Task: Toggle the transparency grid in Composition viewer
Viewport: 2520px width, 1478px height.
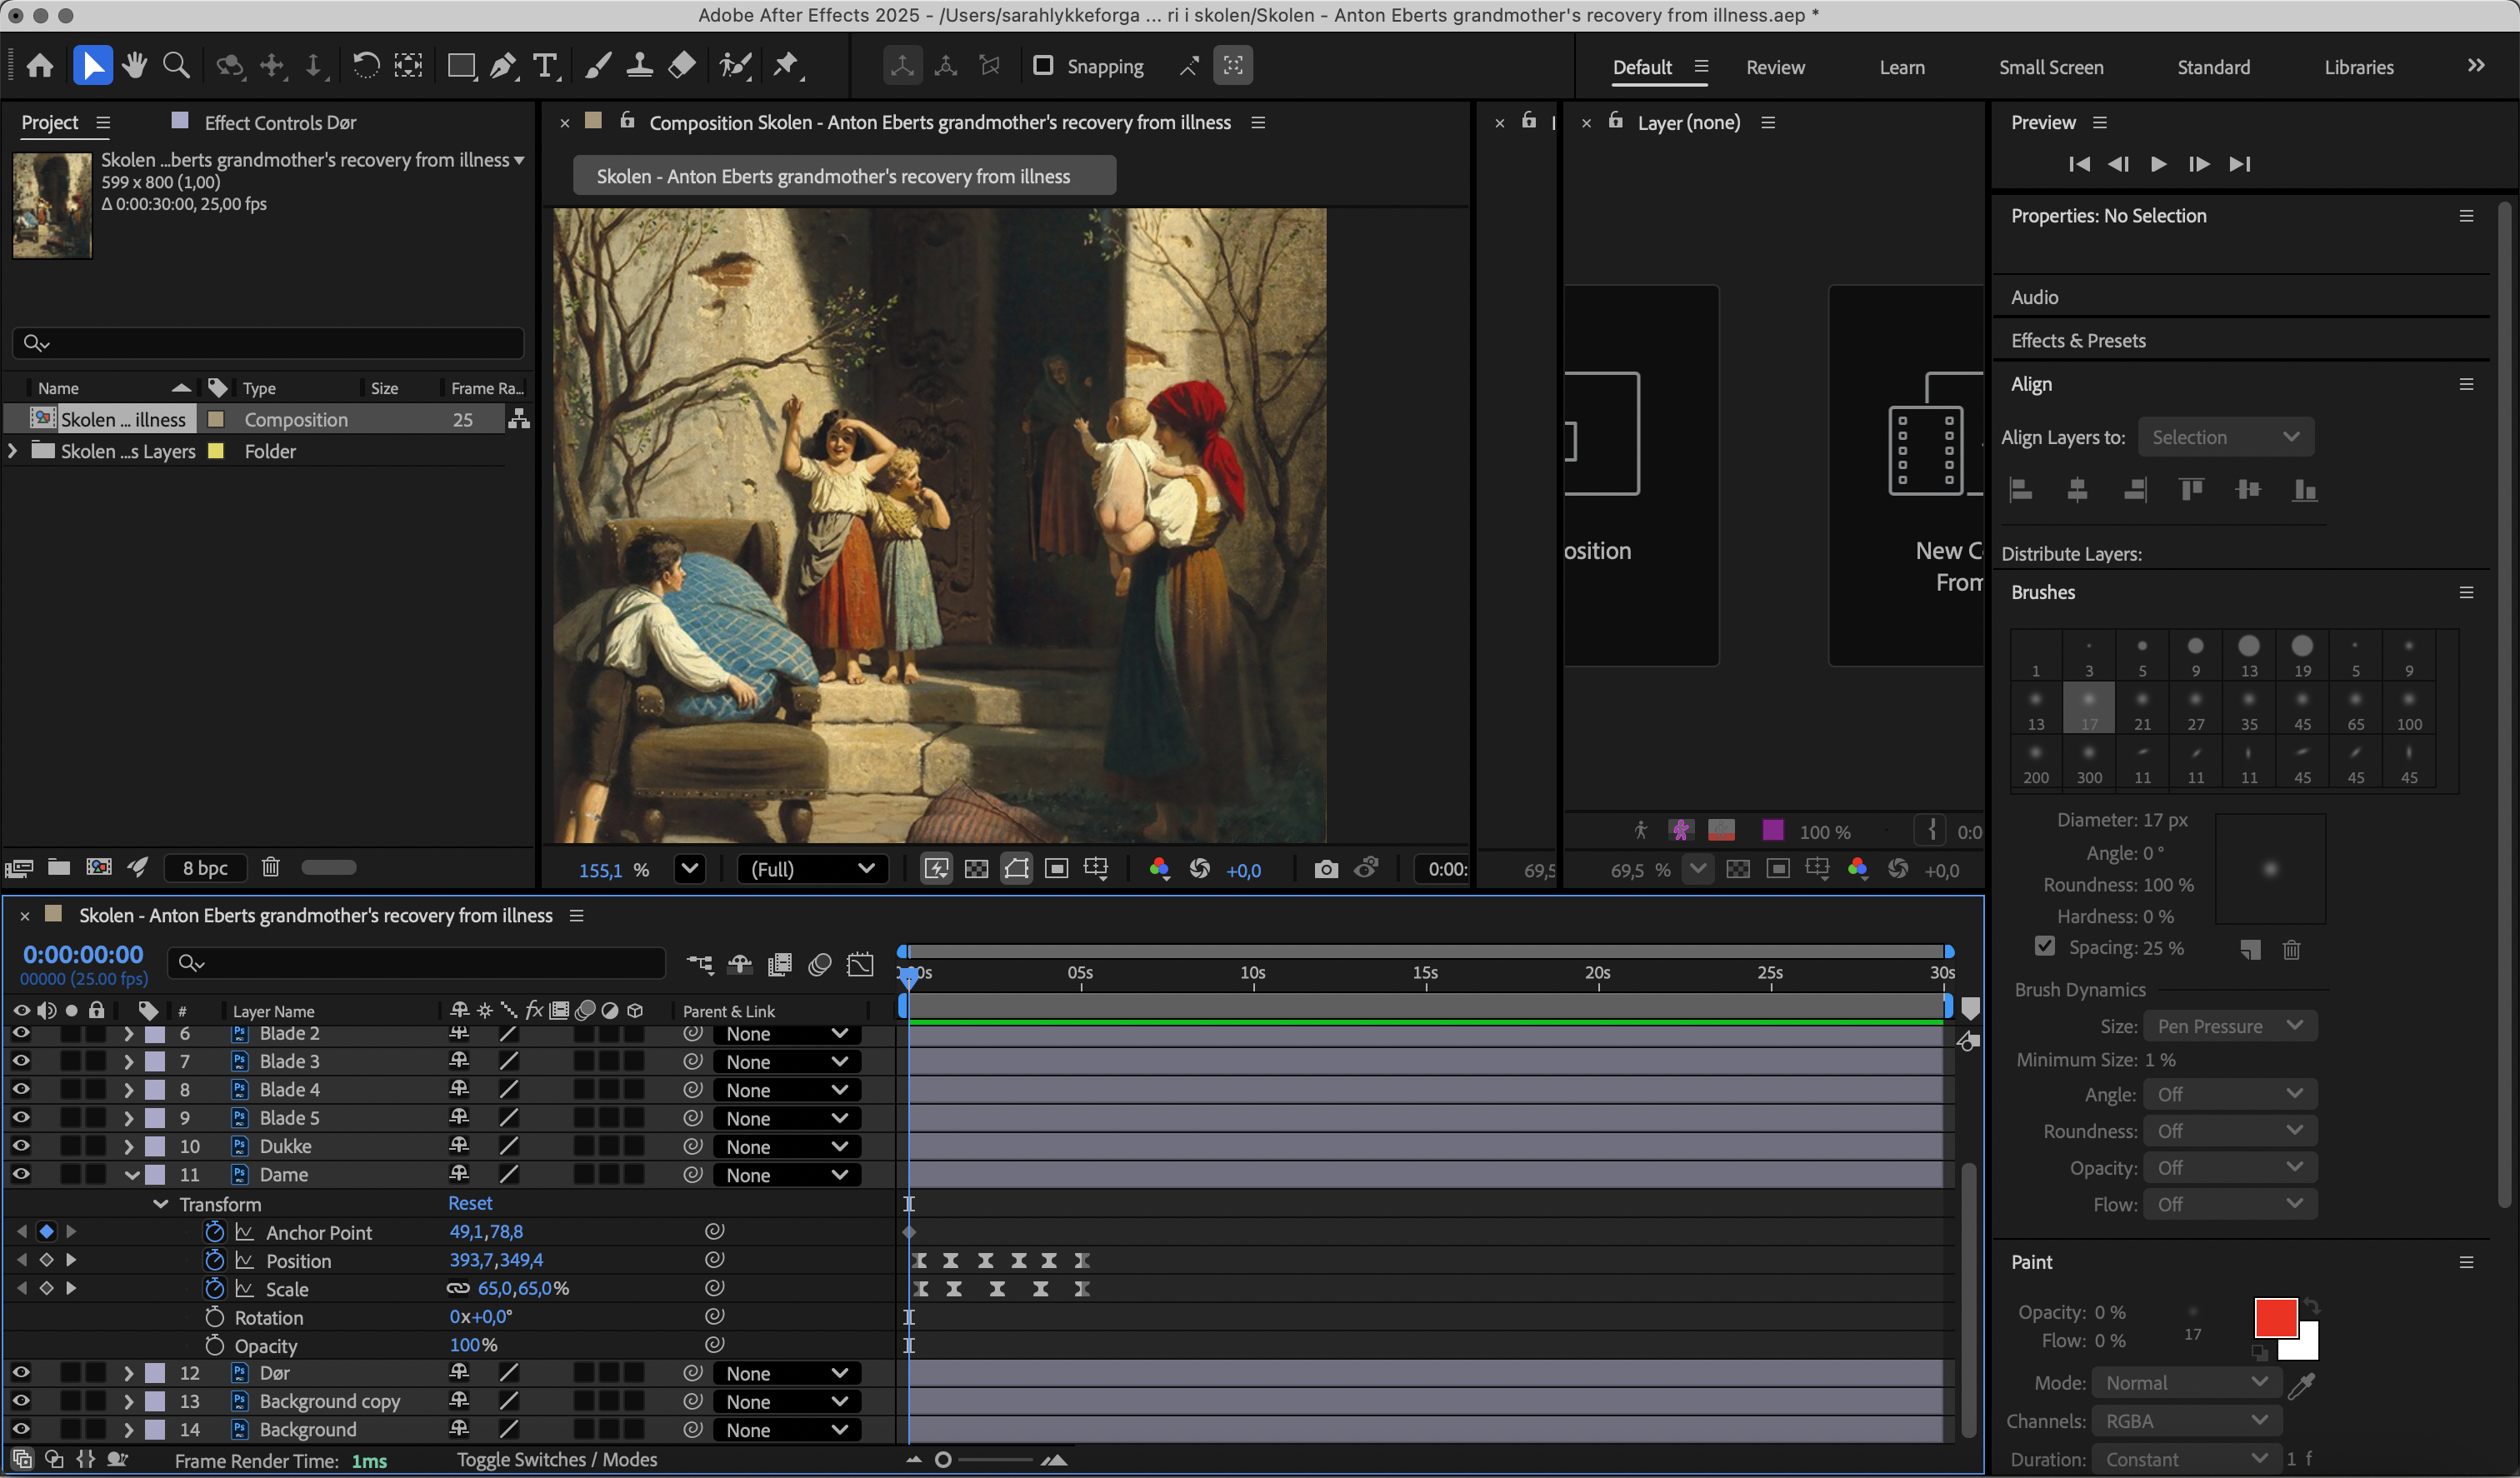Action: (976, 869)
